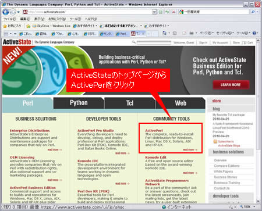The height and width of the screenshot is (211, 262).
Task: Click the add to favorites bar star icon
Action: [29, 26]
